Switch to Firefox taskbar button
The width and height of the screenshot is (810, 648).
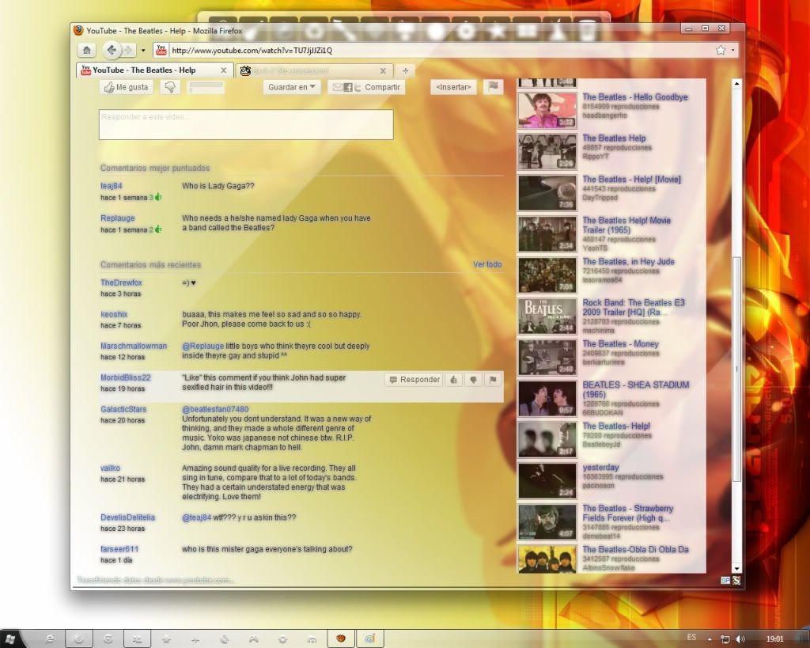pyautogui.click(x=341, y=639)
